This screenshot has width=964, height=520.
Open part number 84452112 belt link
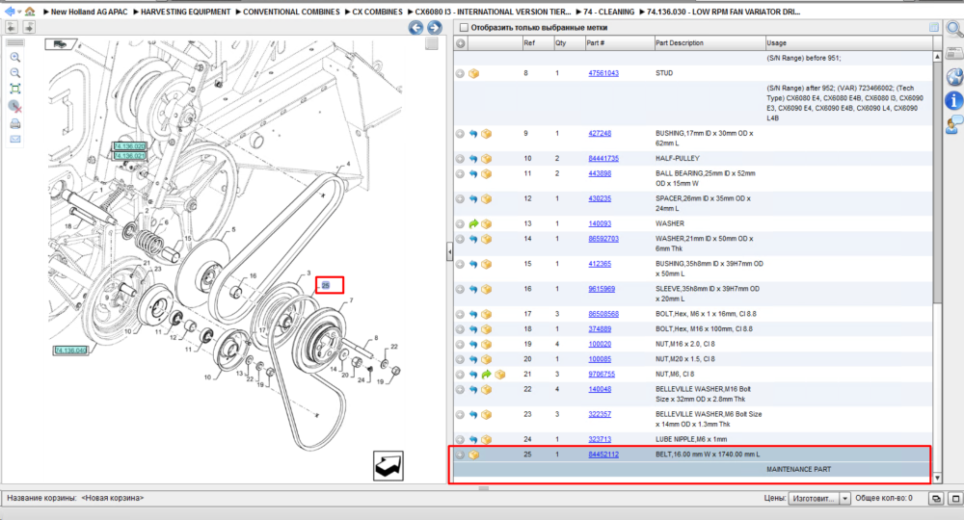603,455
